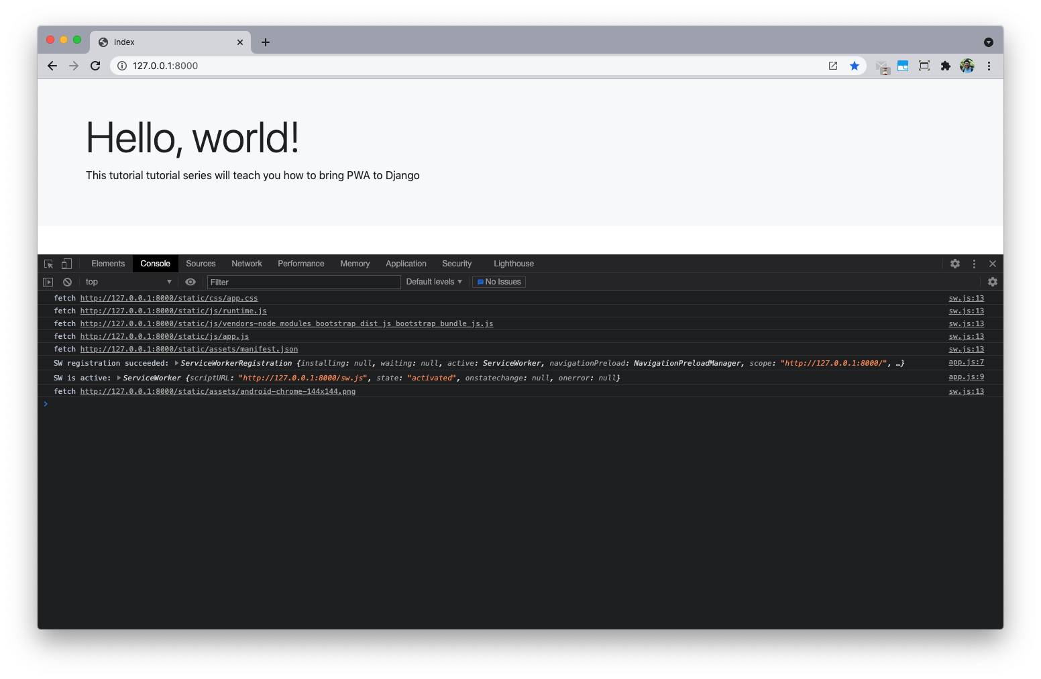Open DevTools settings gear in tab bar
This screenshot has height=679, width=1041.
click(x=955, y=264)
